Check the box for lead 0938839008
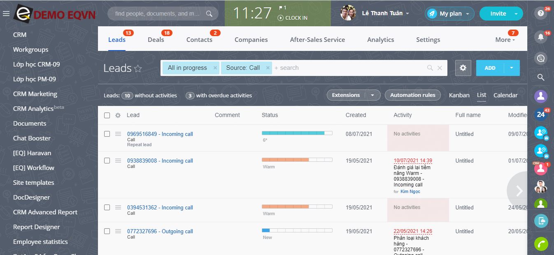This screenshot has width=554, height=255. pos(107,161)
